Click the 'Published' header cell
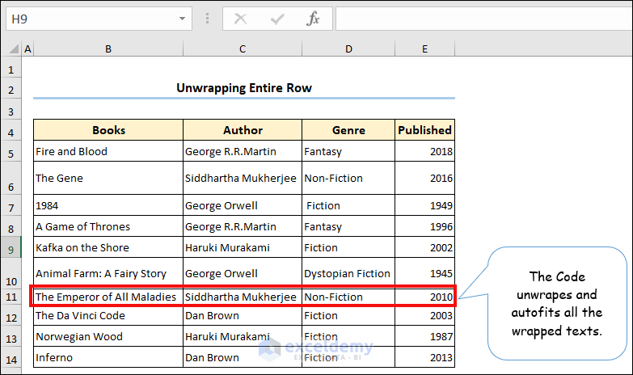Viewport: 633px width, 375px height. (424, 130)
